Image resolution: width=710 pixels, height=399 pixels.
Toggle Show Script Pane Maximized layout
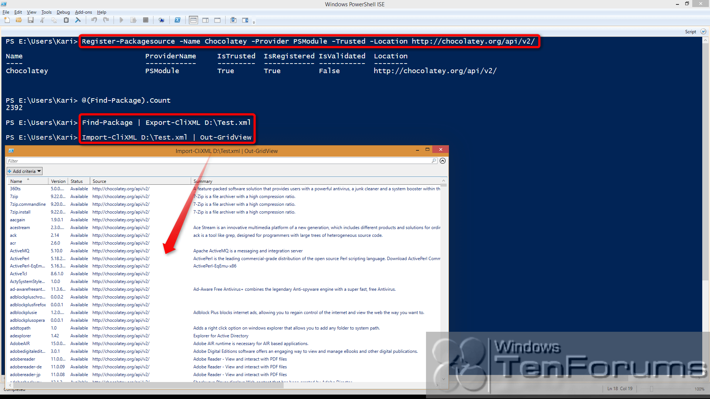pyautogui.click(x=217, y=20)
